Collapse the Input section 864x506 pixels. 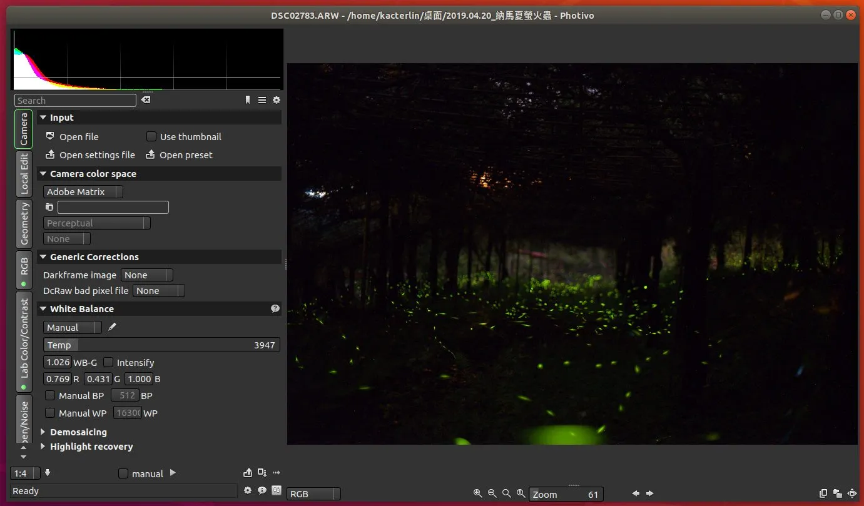pos(160,117)
